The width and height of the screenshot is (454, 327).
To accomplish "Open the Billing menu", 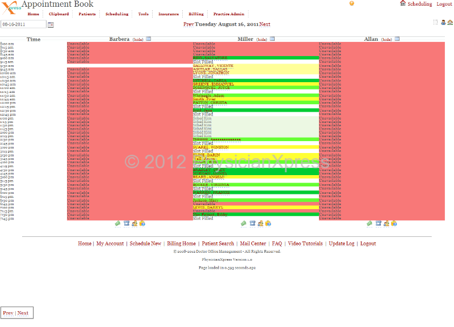I will click(196, 14).
